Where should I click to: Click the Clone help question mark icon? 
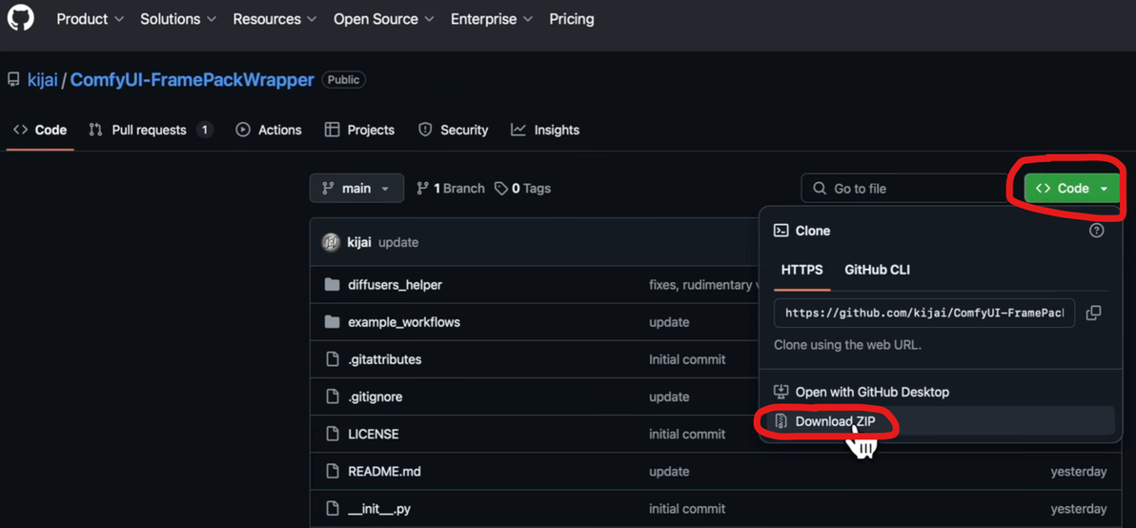pyautogui.click(x=1097, y=231)
